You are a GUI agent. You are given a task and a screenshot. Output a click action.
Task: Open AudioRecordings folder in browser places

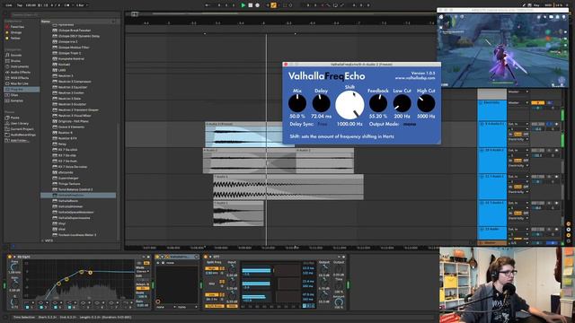click(22, 135)
